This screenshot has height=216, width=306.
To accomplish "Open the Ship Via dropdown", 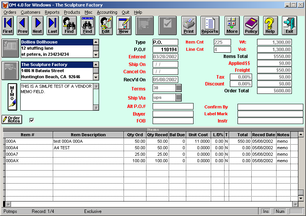I will click(179, 98).
